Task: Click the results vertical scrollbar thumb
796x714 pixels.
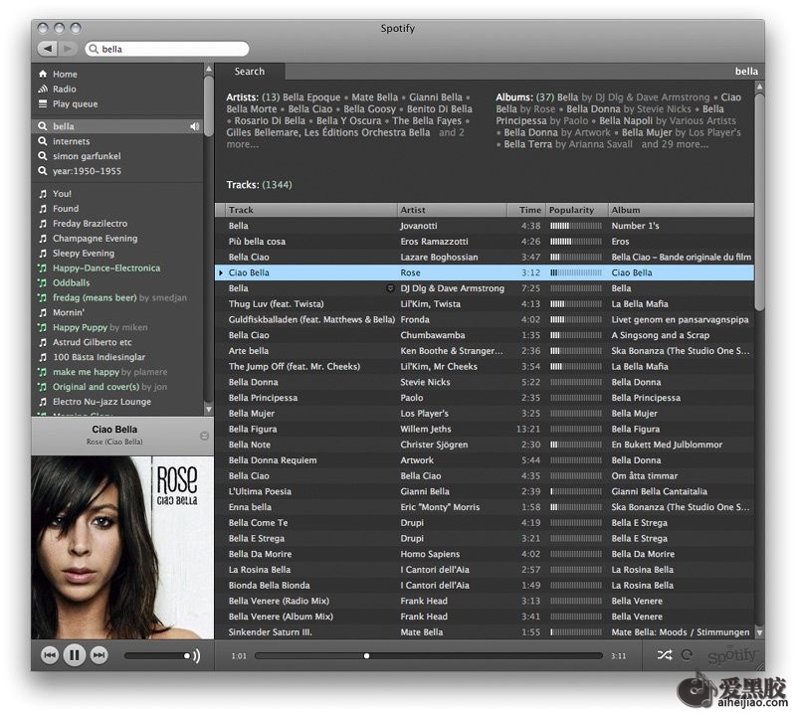Action: 759,201
